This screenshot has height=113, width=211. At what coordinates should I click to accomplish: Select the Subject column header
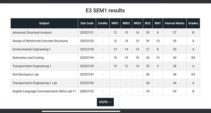(44, 23)
